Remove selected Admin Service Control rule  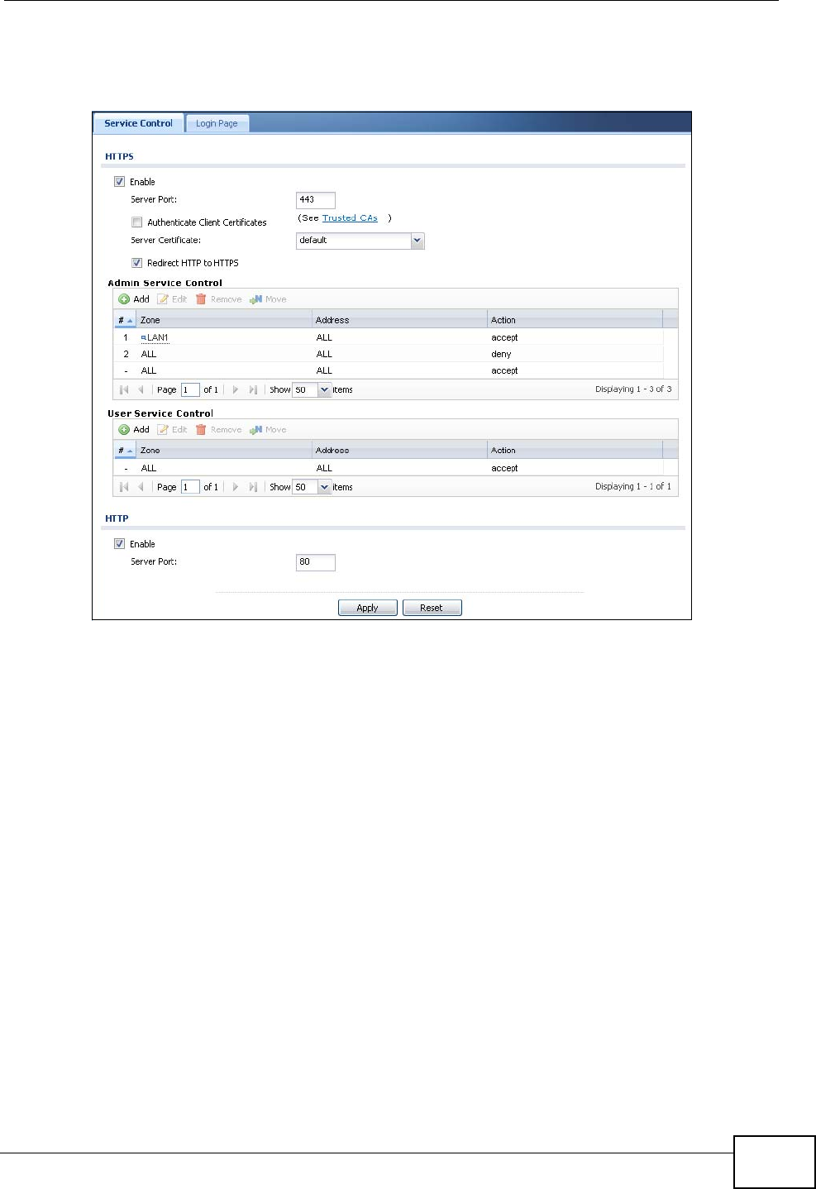click(218, 299)
